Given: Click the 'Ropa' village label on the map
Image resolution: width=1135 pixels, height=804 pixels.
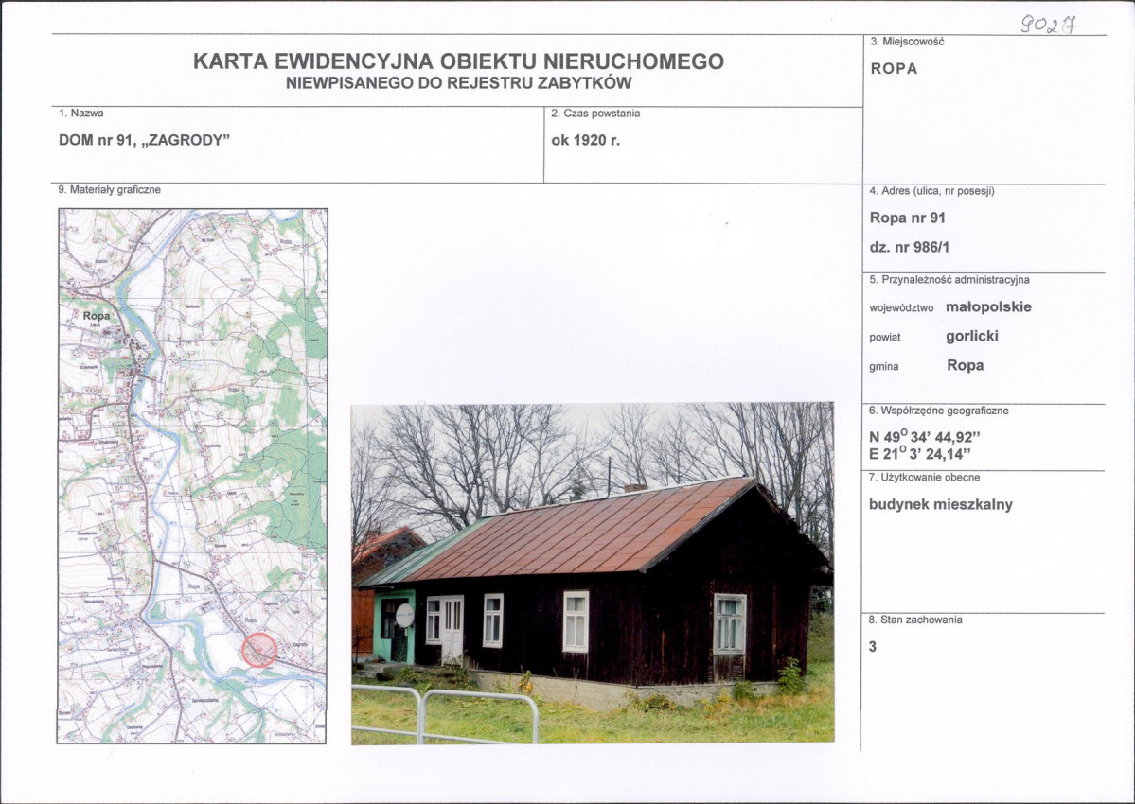Looking at the screenshot, I should [97, 316].
